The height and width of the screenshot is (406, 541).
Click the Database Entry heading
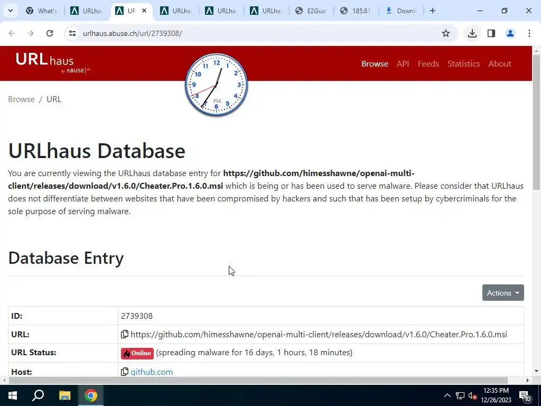click(x=66, y=258)
